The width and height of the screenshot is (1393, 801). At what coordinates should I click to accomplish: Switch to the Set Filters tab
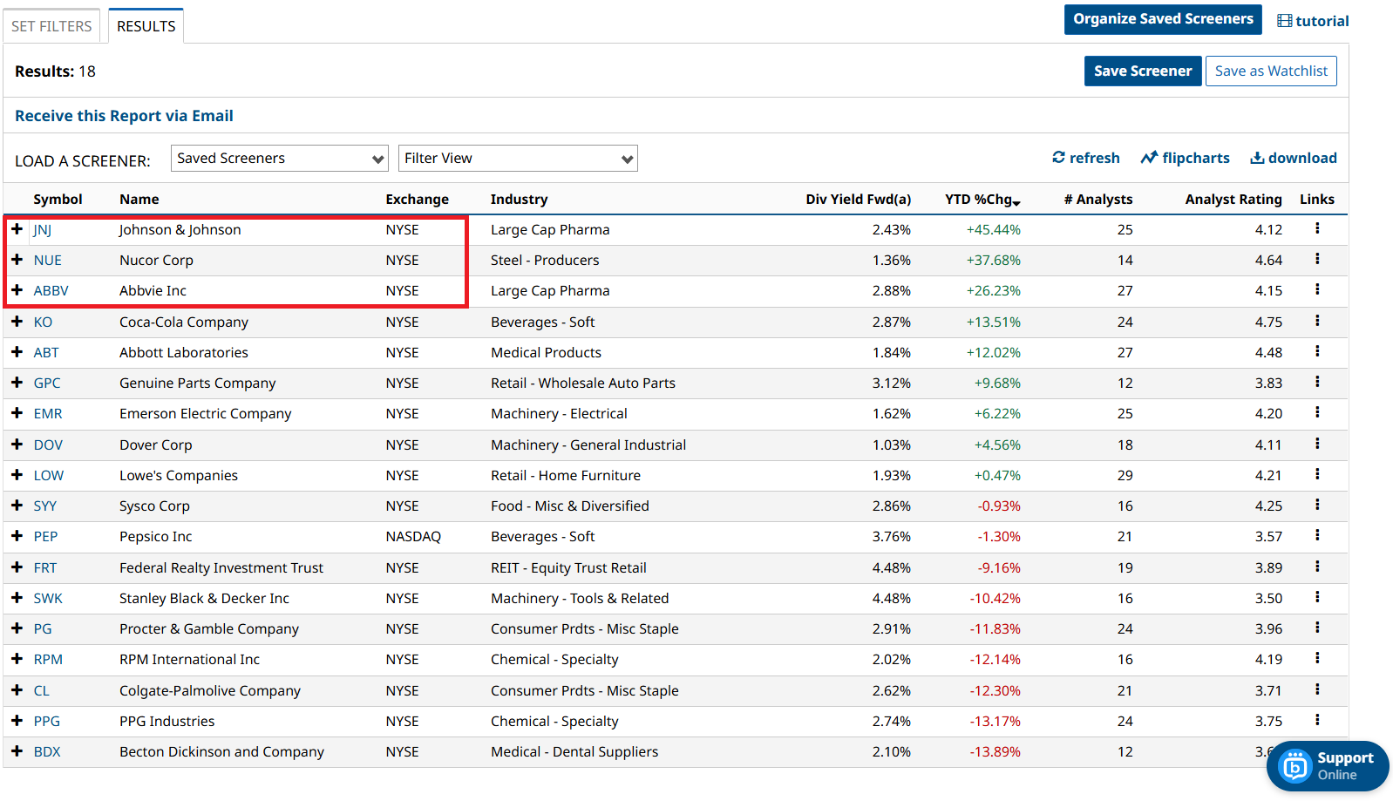(x=51, y=26)
